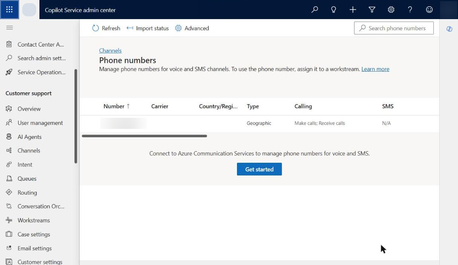Open the settings gear in top bar
This screenshot has width=458, height=265.
pyautogui.click(x=391, y=10)
